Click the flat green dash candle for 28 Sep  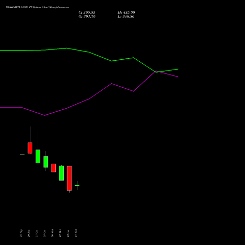point(22,154)
